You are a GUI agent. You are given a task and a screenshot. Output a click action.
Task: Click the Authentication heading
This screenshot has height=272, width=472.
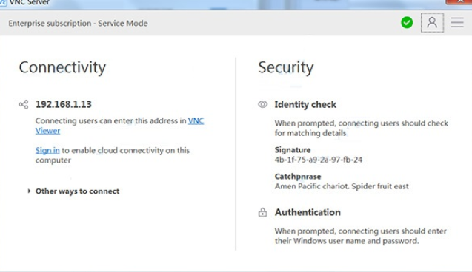click(x=308, y=212)
